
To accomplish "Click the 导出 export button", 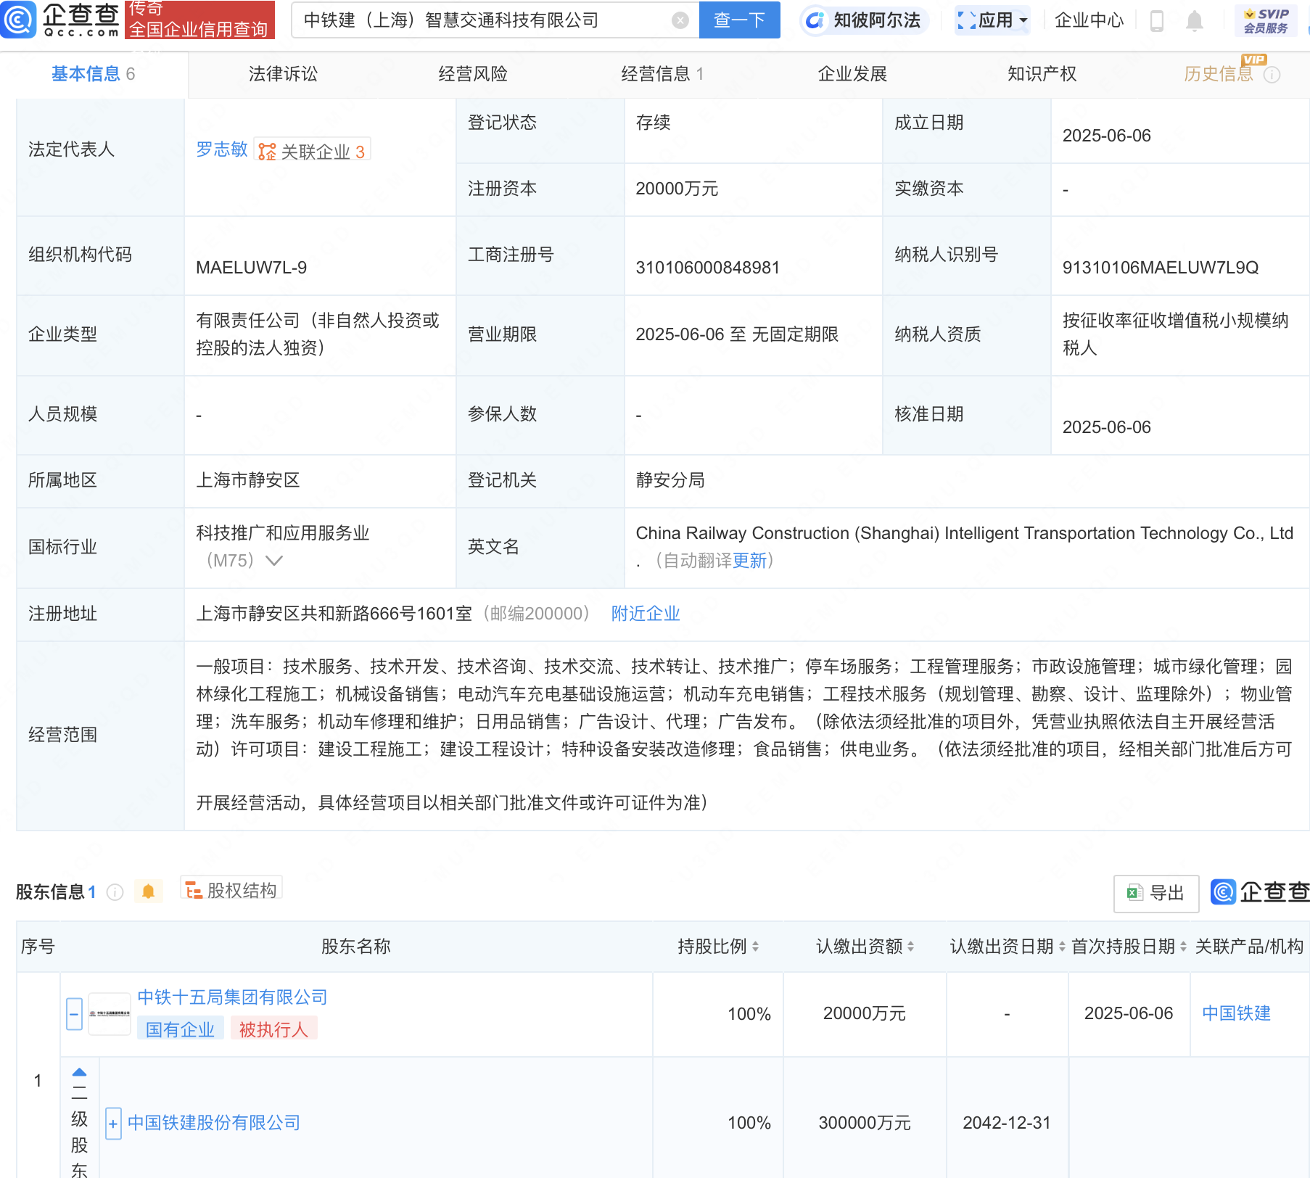I will 1156,893.
